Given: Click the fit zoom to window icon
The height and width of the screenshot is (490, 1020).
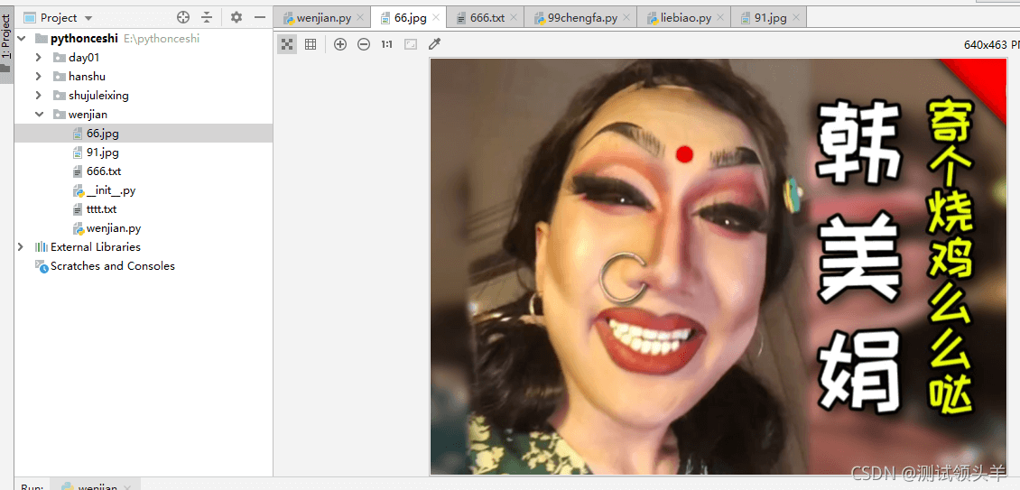Looking at the screenshot, I should point(411,44).
